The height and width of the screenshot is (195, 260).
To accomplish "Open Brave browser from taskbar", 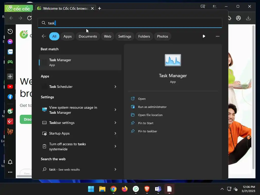I will pos(147,189).
